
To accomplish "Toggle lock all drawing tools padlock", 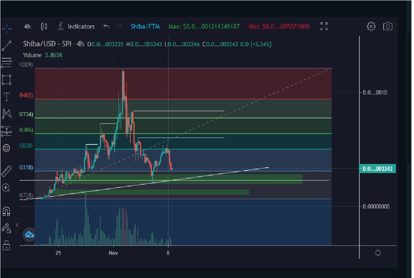I will (x=7, y=245).
